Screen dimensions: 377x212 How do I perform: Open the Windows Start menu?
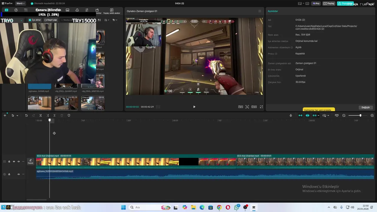pos(123,207)
